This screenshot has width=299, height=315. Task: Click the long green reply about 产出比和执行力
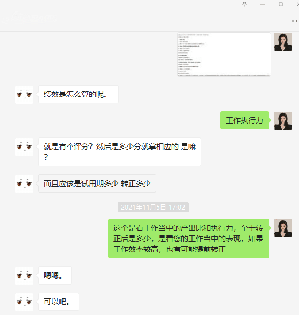[x=188, y=239]
